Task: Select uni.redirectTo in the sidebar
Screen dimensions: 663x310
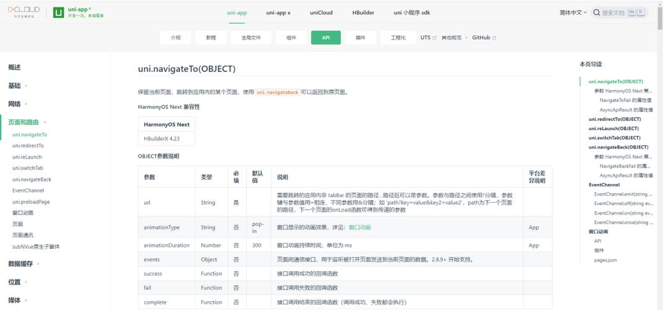Action: [28, 146]
